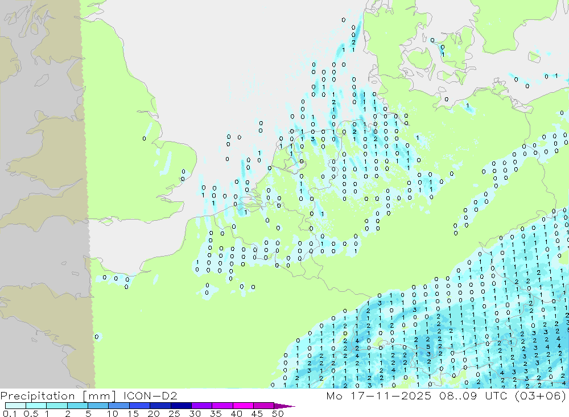
Task: Click the '(03+06)' forecast run text
Action: pos(539,395)
